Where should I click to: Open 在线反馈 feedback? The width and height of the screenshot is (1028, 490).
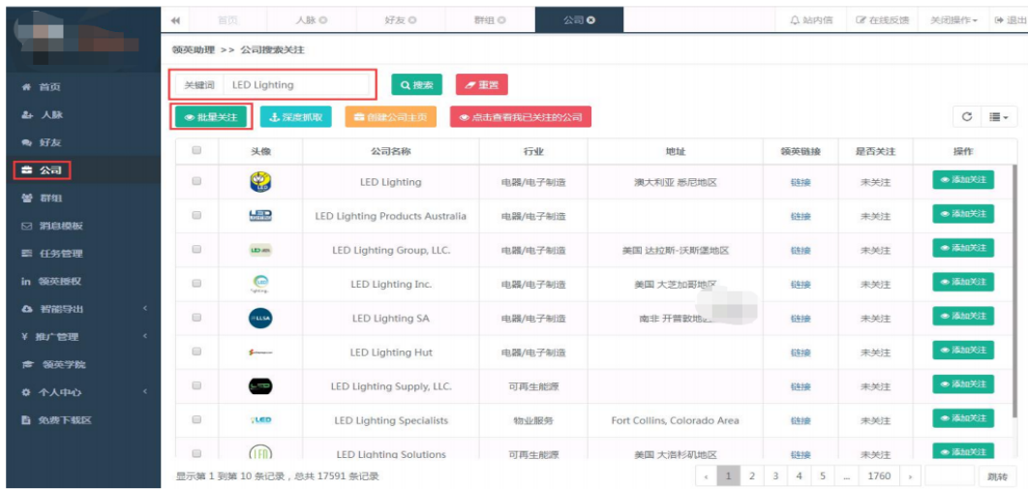(x=883, y=20)
